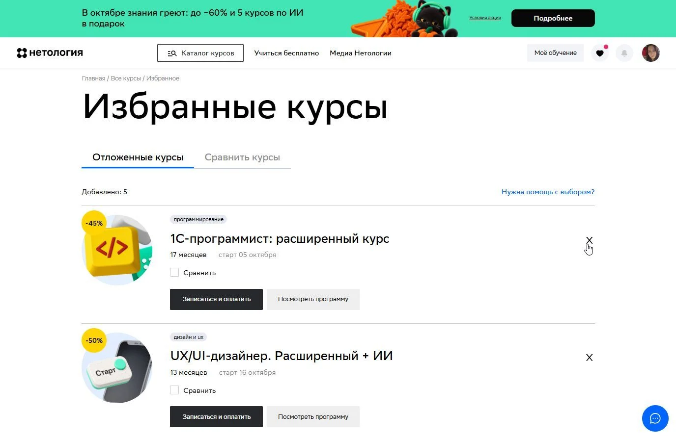Посмотреть программу for UX/UI-дизайнер course
Image resolution: width=676 pixels, height=439 pixels.
point(313,417)
